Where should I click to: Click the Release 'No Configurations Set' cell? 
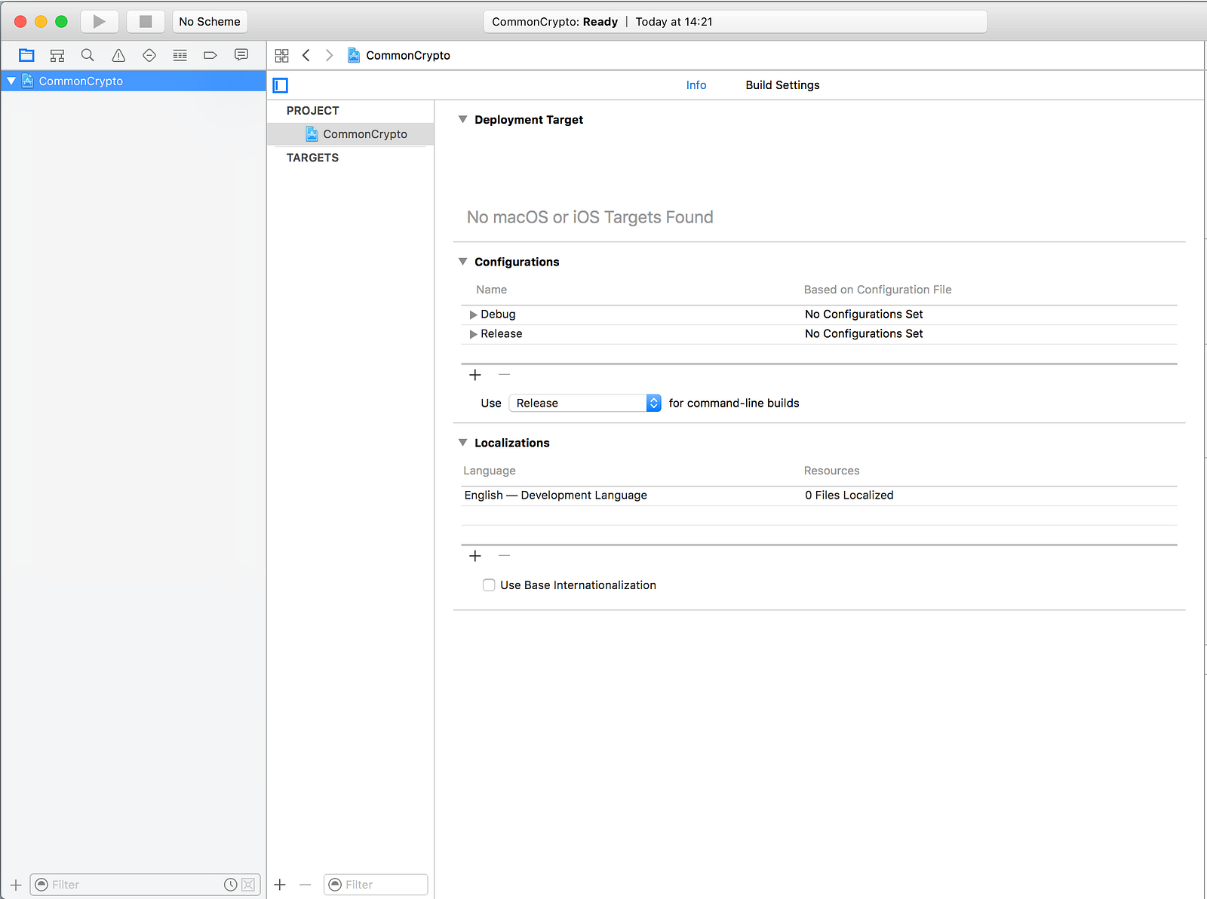(864, 334)
